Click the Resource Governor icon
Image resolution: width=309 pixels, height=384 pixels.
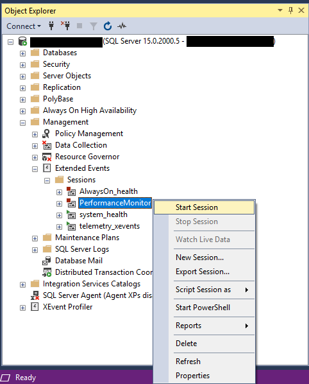pos(47,157)
